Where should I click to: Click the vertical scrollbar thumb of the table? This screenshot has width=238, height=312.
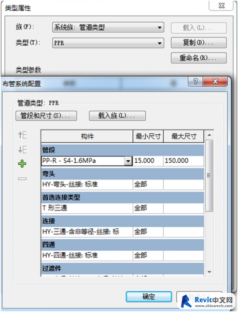pos(209,176)
